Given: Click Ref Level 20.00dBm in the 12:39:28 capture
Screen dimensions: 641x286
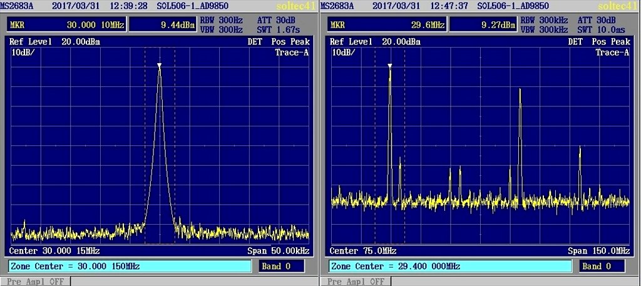Looking at the screenshot, I should [54, 42].
